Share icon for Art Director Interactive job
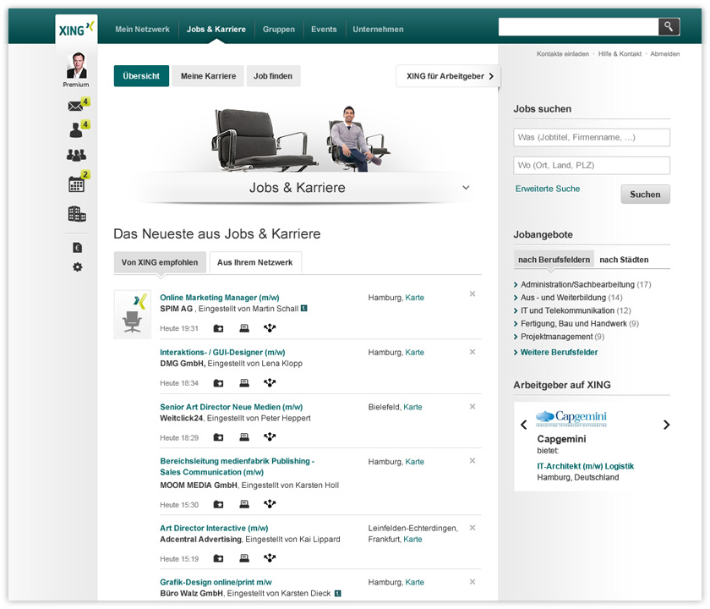 270,558
